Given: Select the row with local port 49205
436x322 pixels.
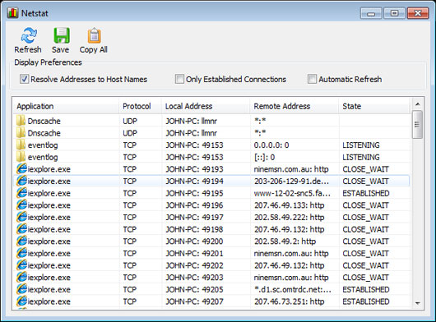Looking at the screenshot, I should pos(211,289).
